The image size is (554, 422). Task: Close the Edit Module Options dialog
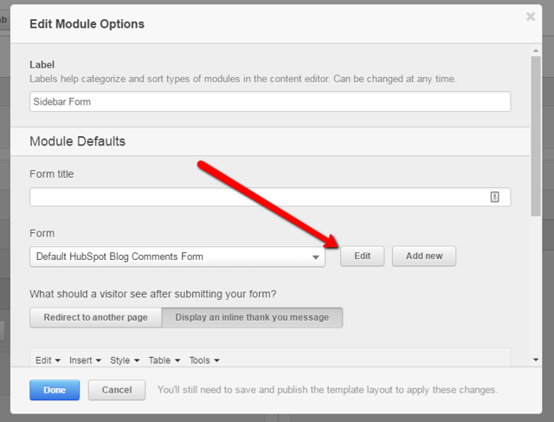click(531, 16)
